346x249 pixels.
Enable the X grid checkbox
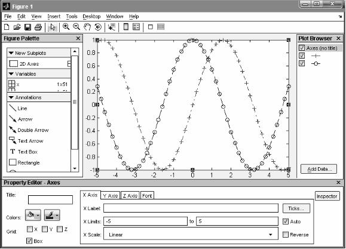point(29,229)
